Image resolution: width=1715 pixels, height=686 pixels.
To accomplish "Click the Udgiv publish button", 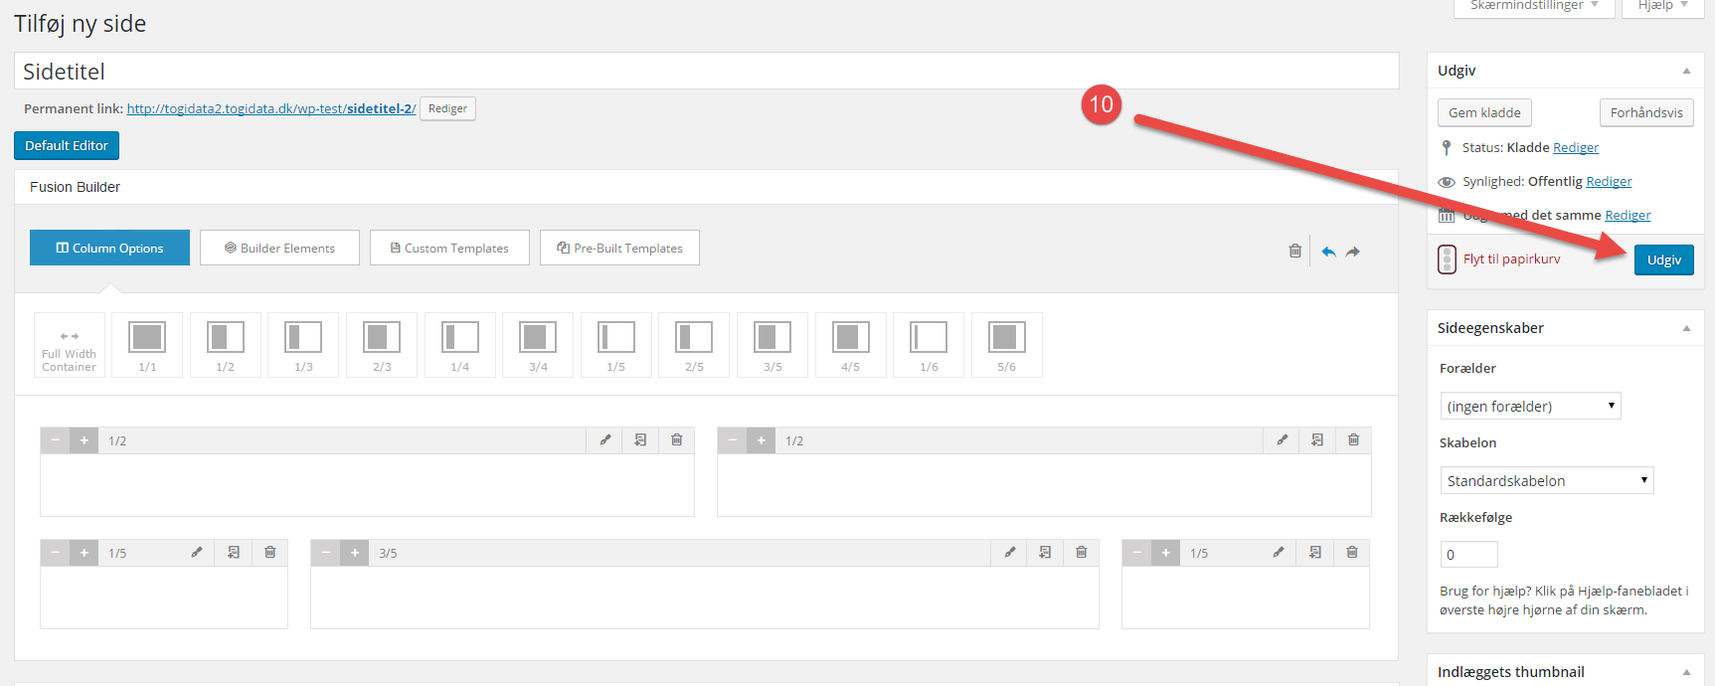I will coord(1663,259).
